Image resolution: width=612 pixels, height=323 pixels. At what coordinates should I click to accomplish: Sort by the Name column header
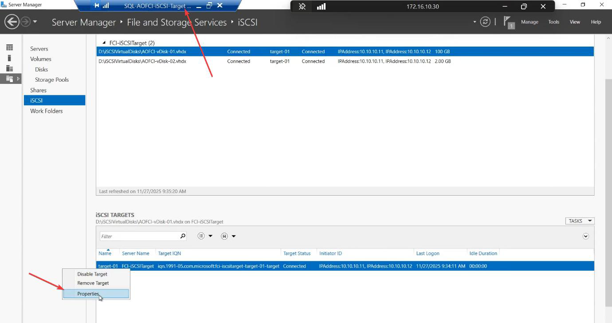tap(105, 253)
